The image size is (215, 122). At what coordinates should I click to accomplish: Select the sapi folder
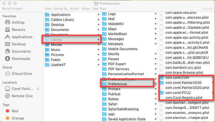tap(108, 114)
